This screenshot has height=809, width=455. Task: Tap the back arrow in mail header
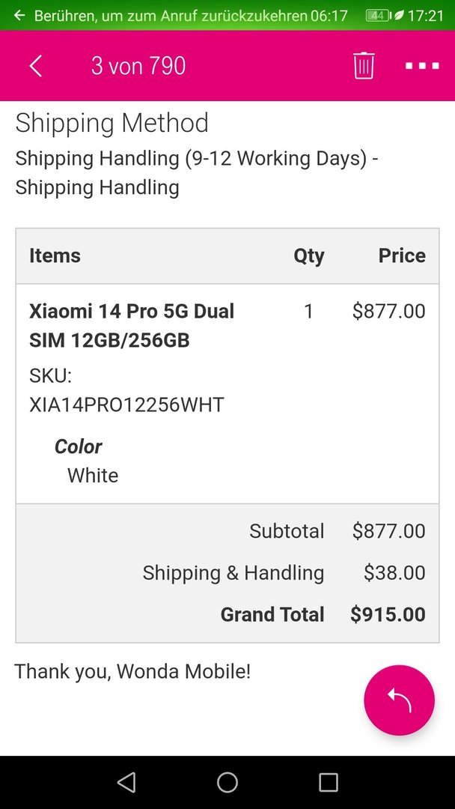(35, 66)
